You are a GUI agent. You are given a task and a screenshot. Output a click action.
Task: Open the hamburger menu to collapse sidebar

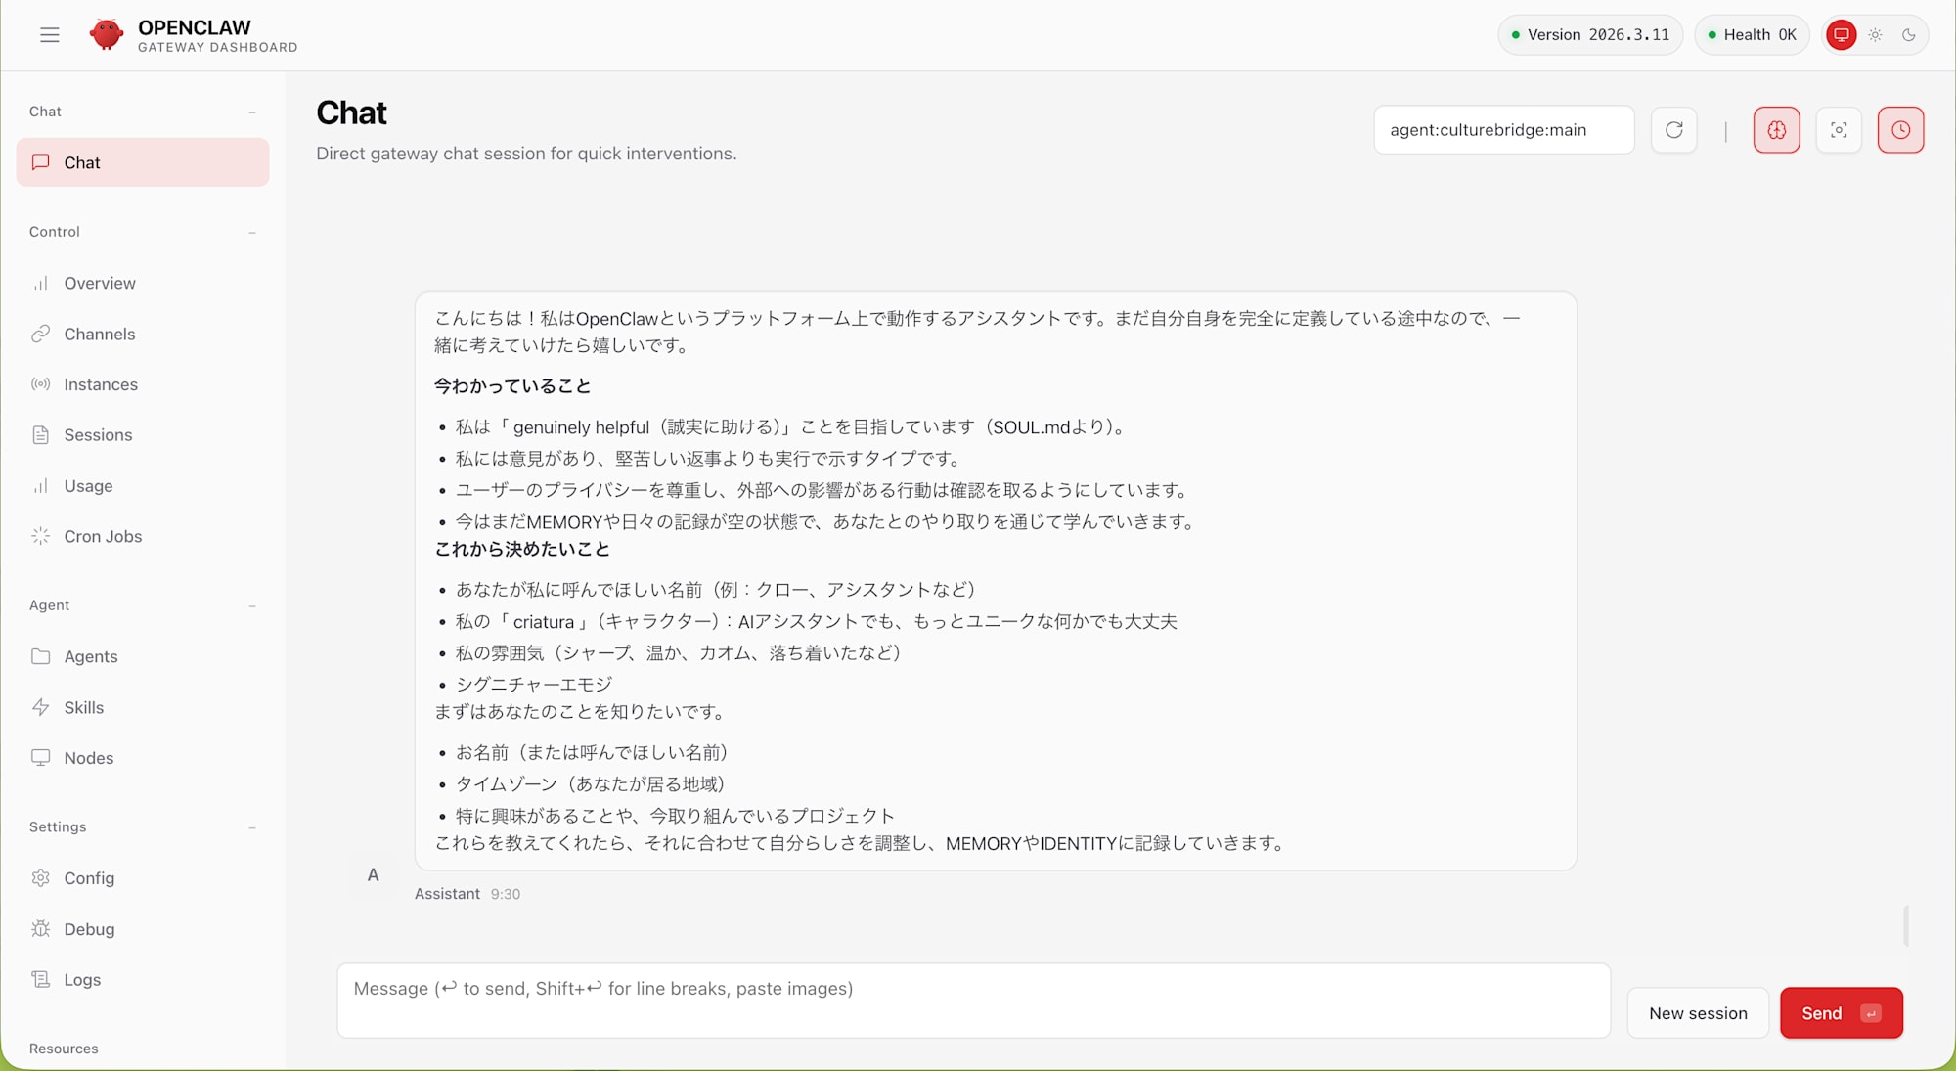coord(48,34)
